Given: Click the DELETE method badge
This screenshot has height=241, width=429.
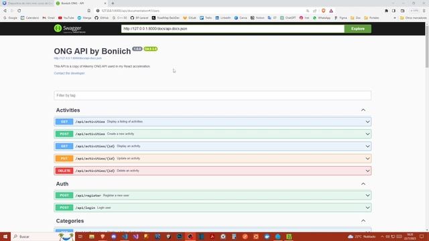Looking at the screenshot, I should (64, 171).
